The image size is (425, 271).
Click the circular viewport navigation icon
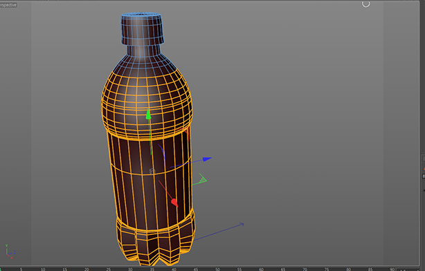point(366,3)
